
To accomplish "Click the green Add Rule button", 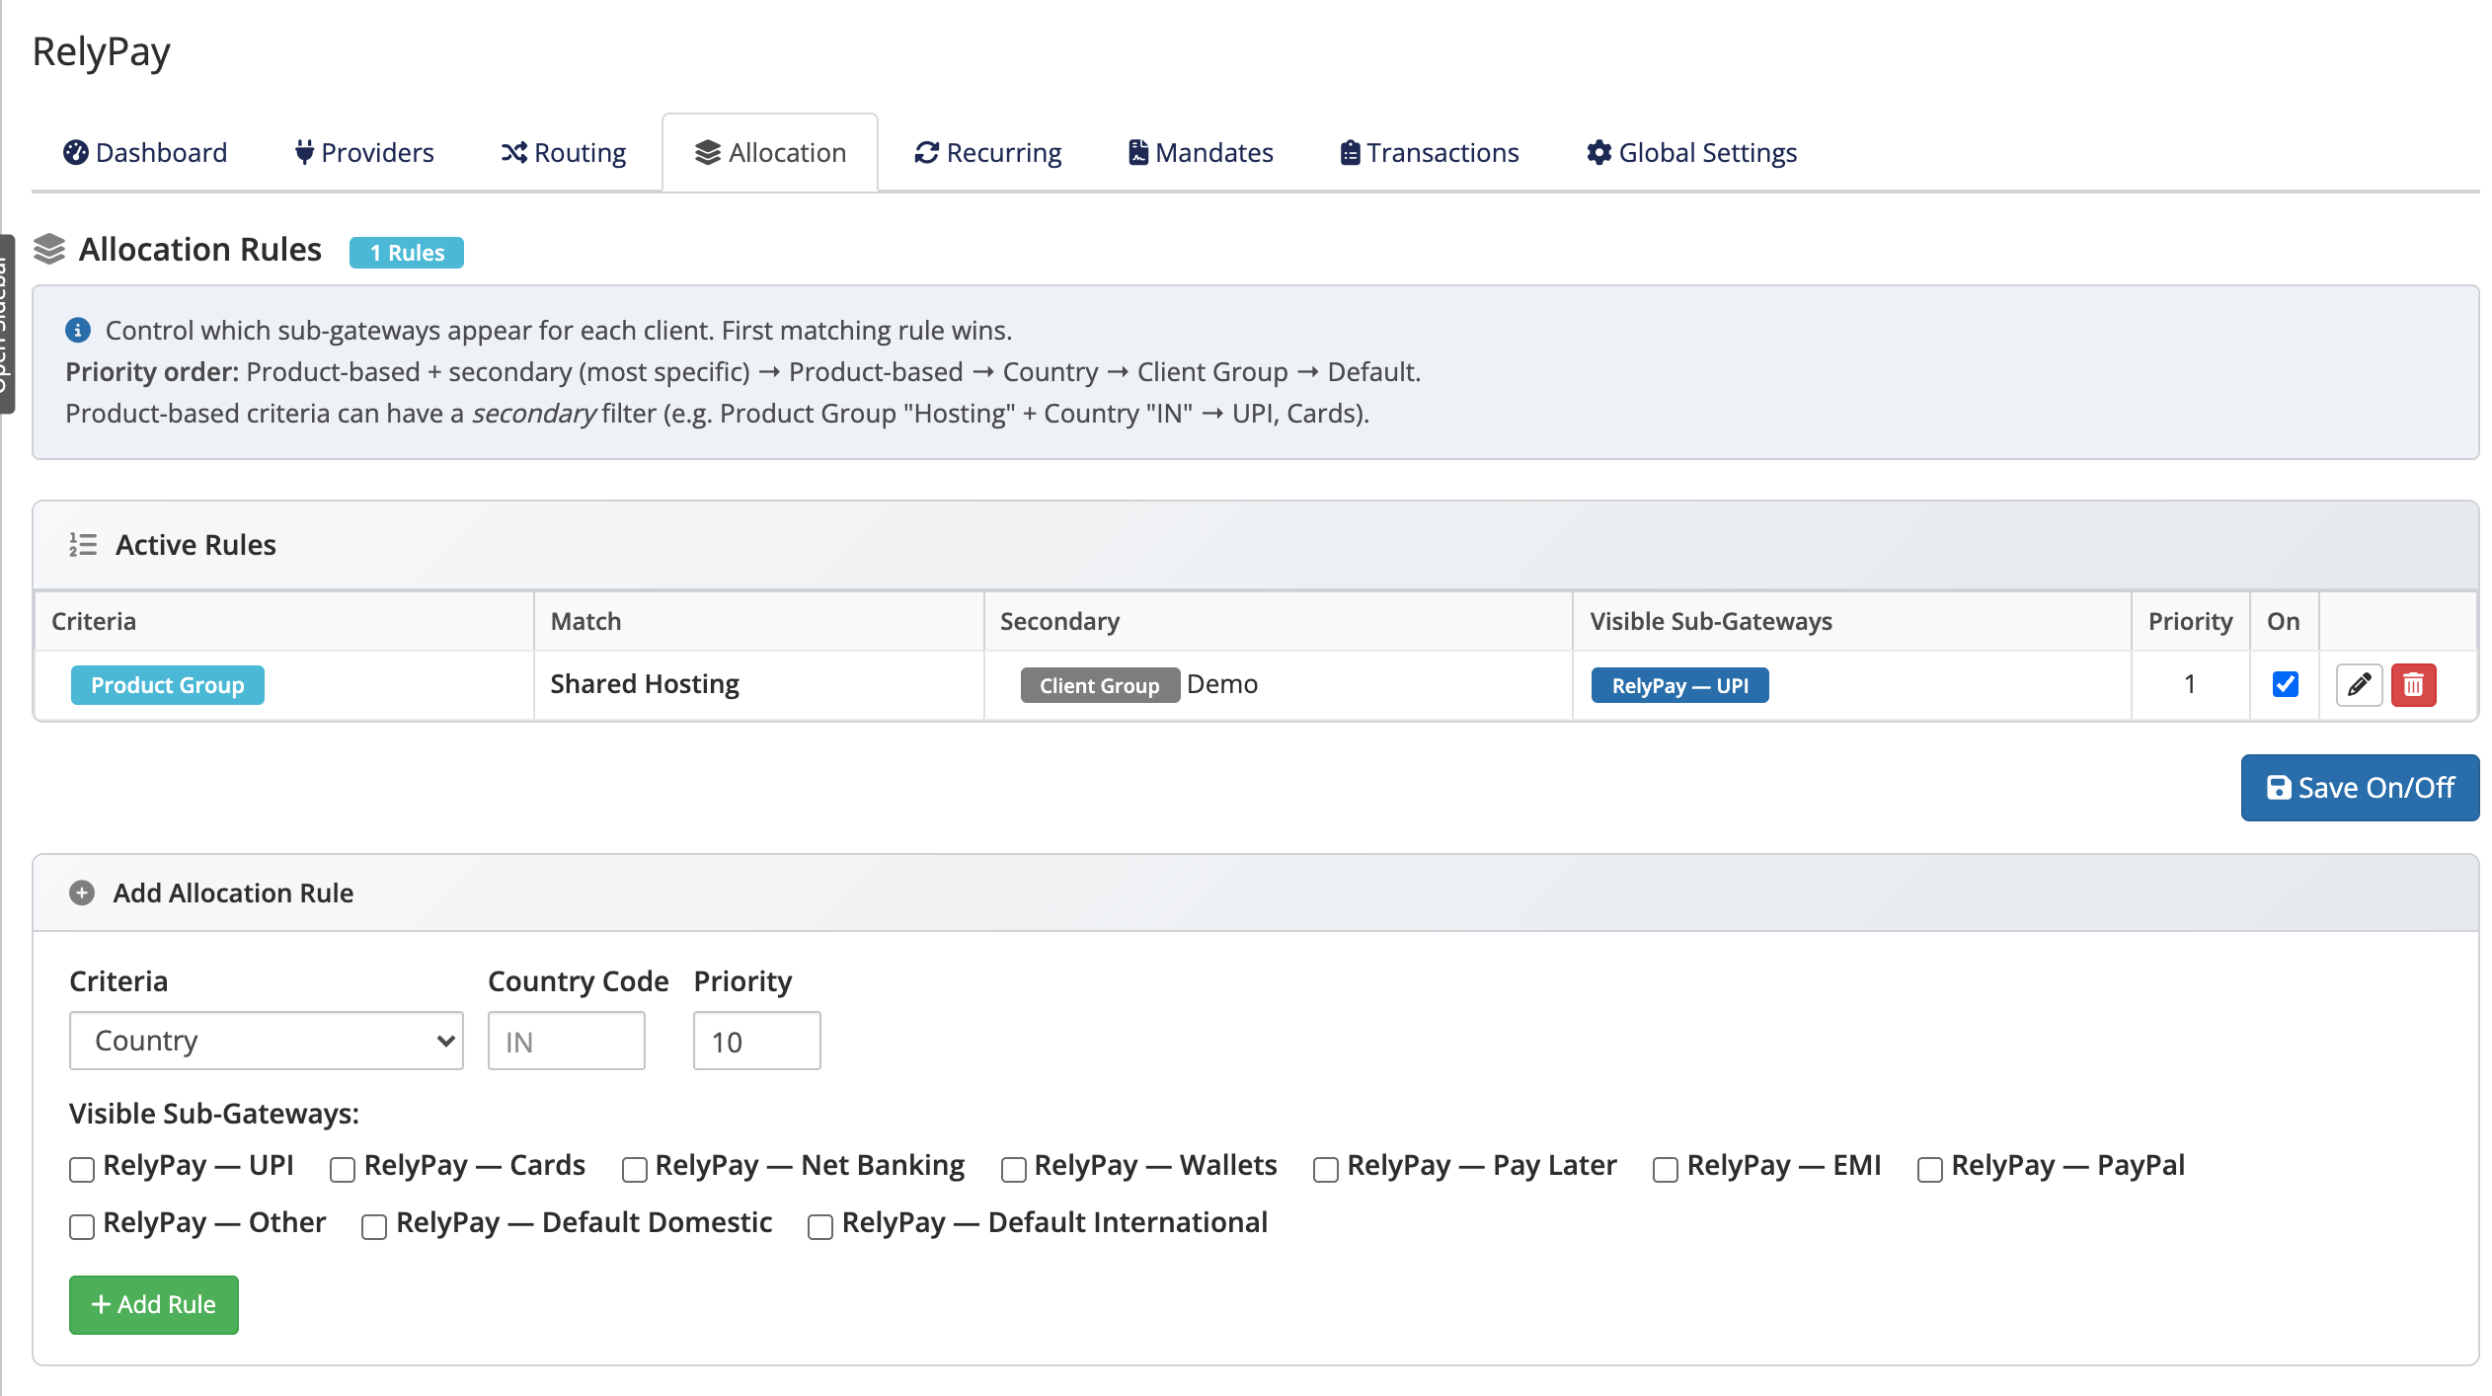I will [154, 1304].
